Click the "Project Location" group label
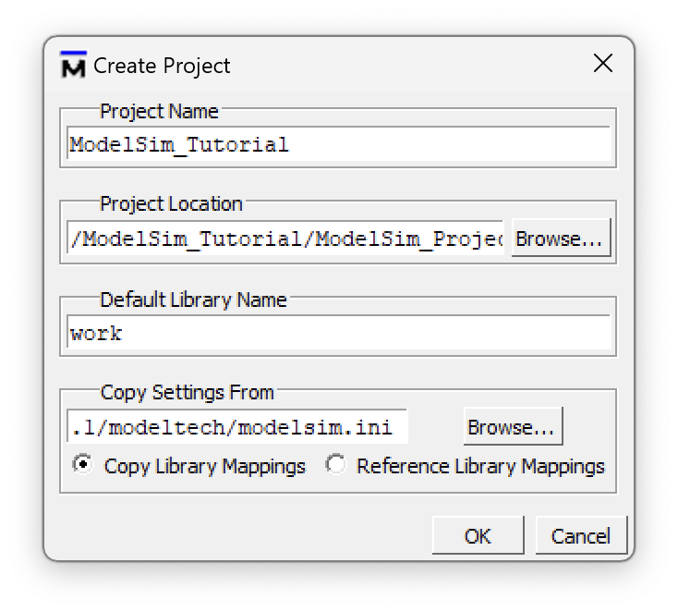Screen dimensions: 678x612 tap(171, 204)
